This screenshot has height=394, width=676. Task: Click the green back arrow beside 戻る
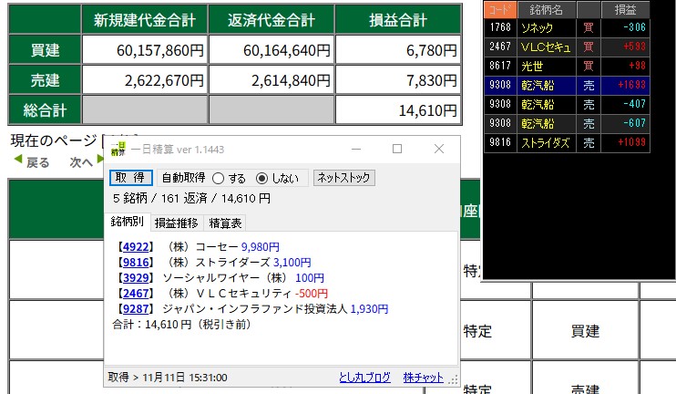click(x=17, y=162)
